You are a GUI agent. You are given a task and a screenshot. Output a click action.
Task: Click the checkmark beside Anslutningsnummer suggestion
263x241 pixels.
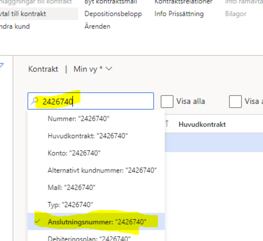[x=38, y=222]
